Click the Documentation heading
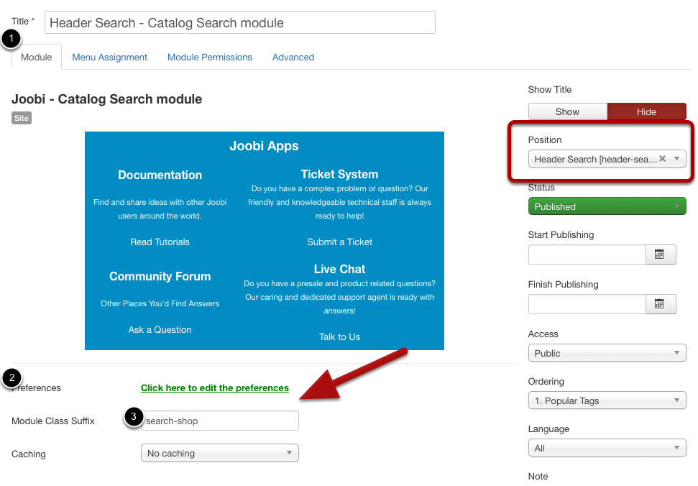 160,175
